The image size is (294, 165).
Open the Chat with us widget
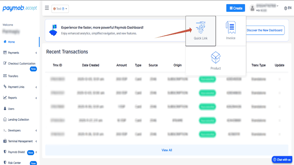[x=282, y=159]
